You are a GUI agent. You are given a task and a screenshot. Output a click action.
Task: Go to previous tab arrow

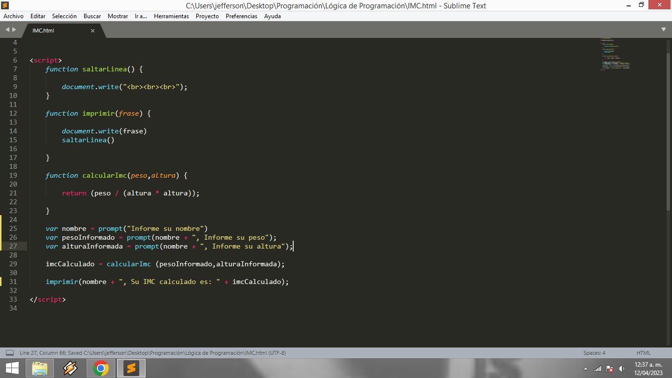7,30
